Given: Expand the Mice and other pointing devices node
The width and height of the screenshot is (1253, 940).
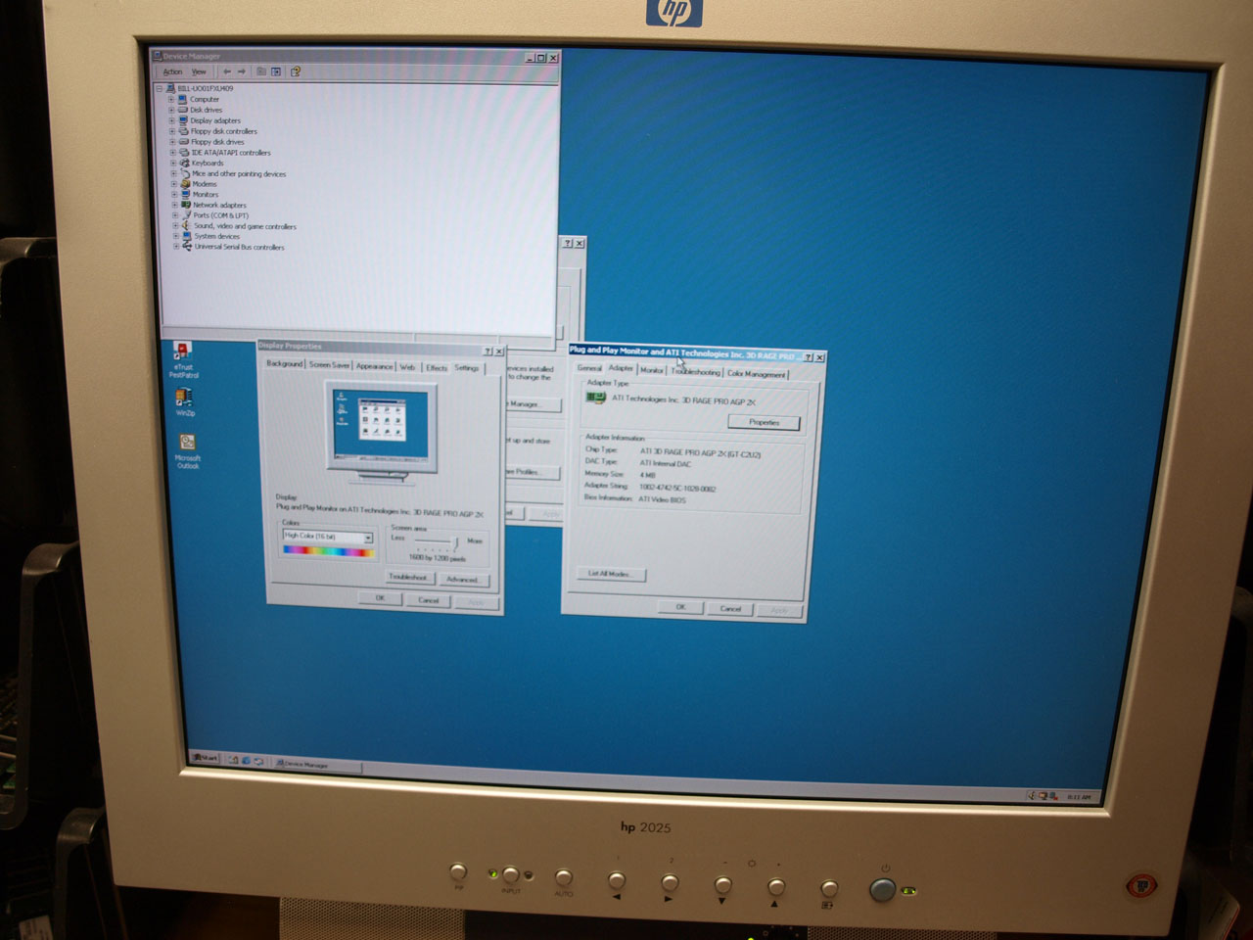Looking at the screenshot, I should click(x=174, y=173).
